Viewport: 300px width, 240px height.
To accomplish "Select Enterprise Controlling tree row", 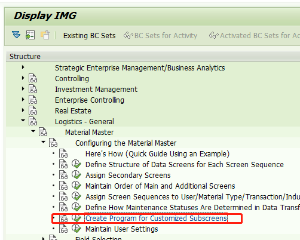I will [x=90, y=100].
